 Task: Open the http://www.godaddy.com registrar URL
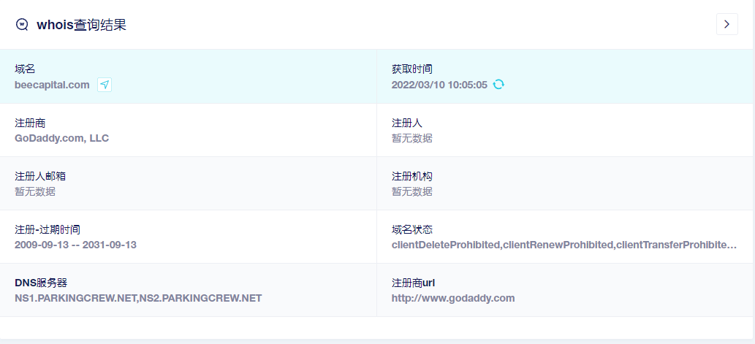(453, 298)
